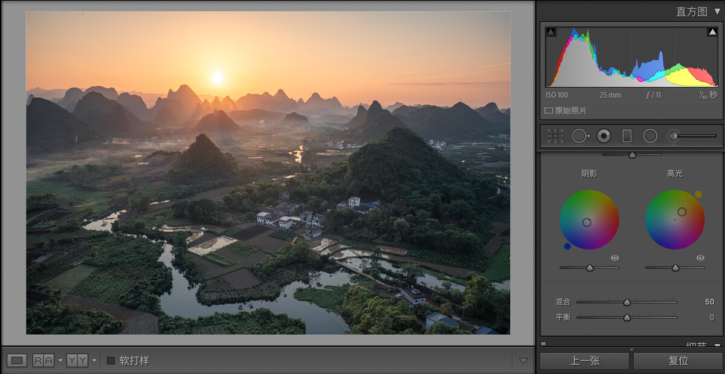This screenshot has width=725, height=374.
Task: Click the blue hue handle of shadows wheel
Action: click(567, 246)
